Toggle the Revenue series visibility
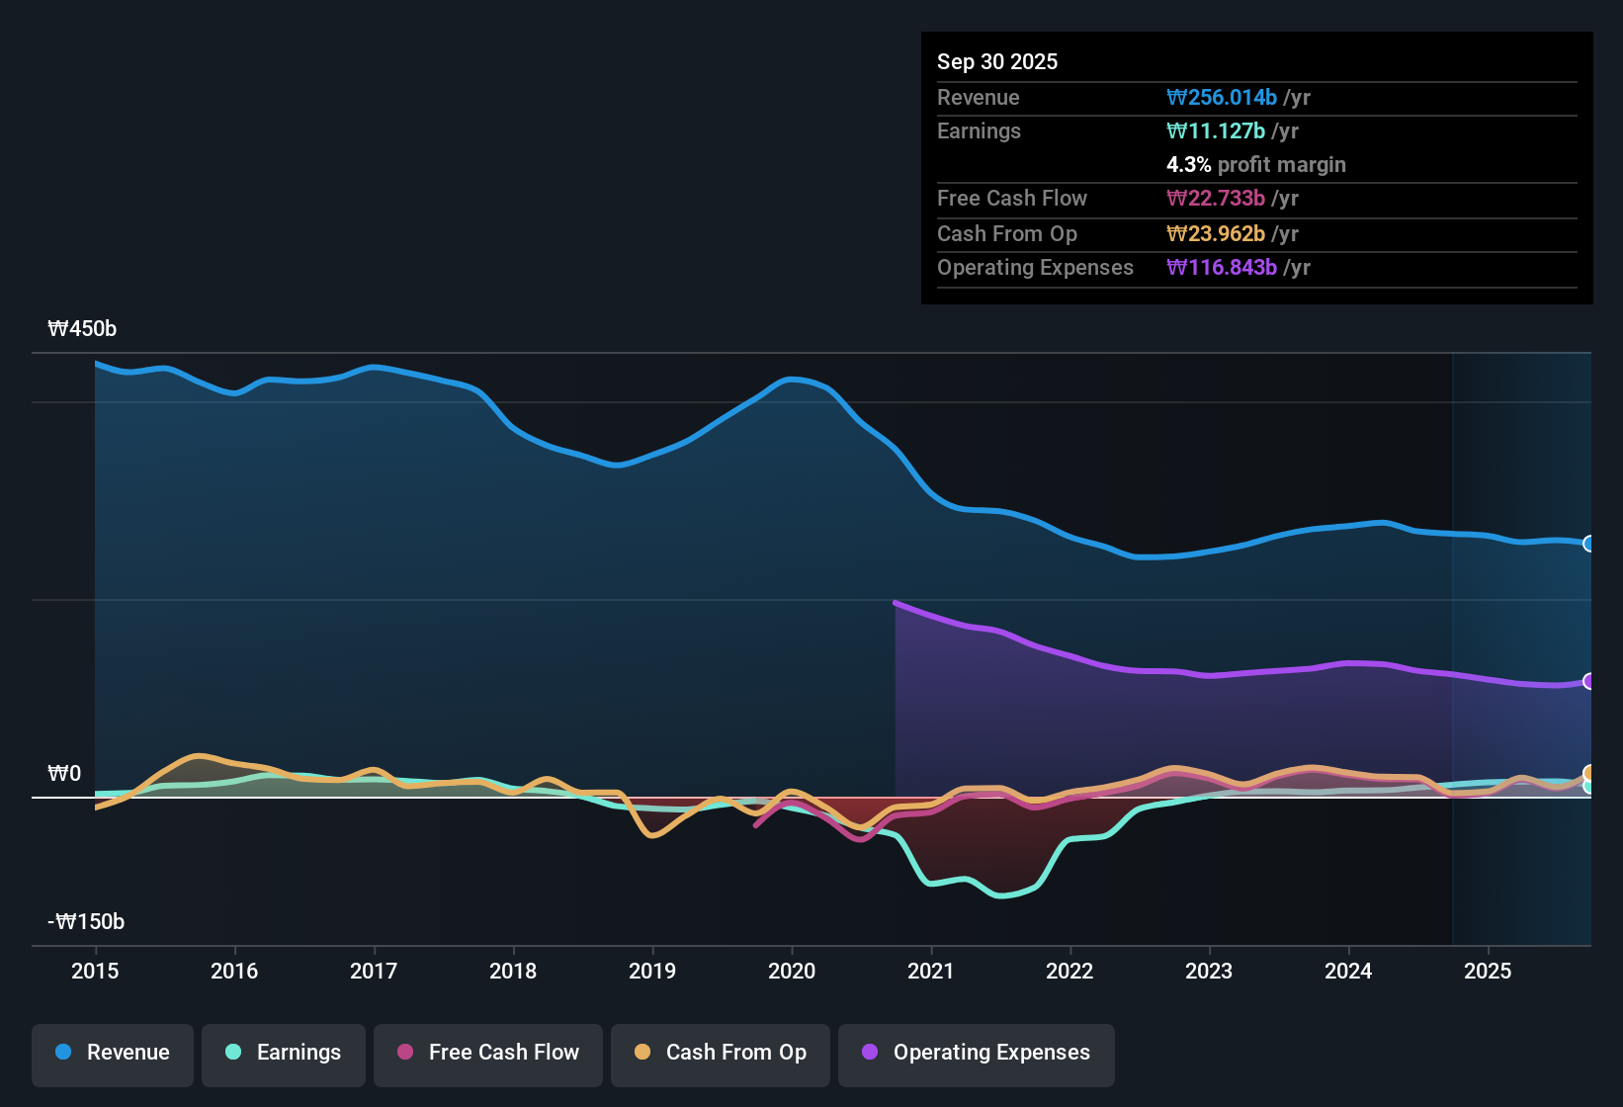Viewport: 1623px width, 1107px height. tap(112, 1053)
